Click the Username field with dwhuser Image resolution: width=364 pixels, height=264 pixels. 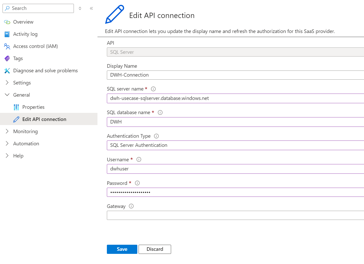point(235,169)
